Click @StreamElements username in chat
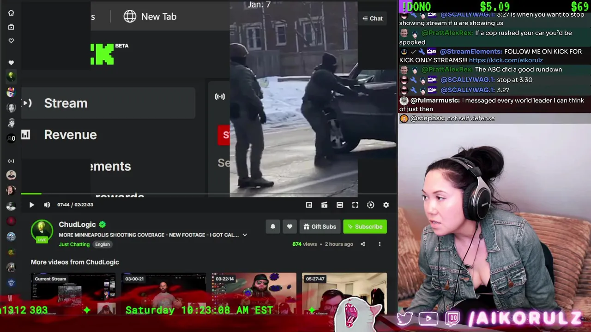Viewport: 591px width, 332px height. [x=471, y=52]
